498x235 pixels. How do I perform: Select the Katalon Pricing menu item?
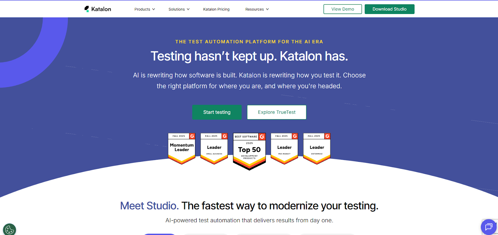(216, 9)
